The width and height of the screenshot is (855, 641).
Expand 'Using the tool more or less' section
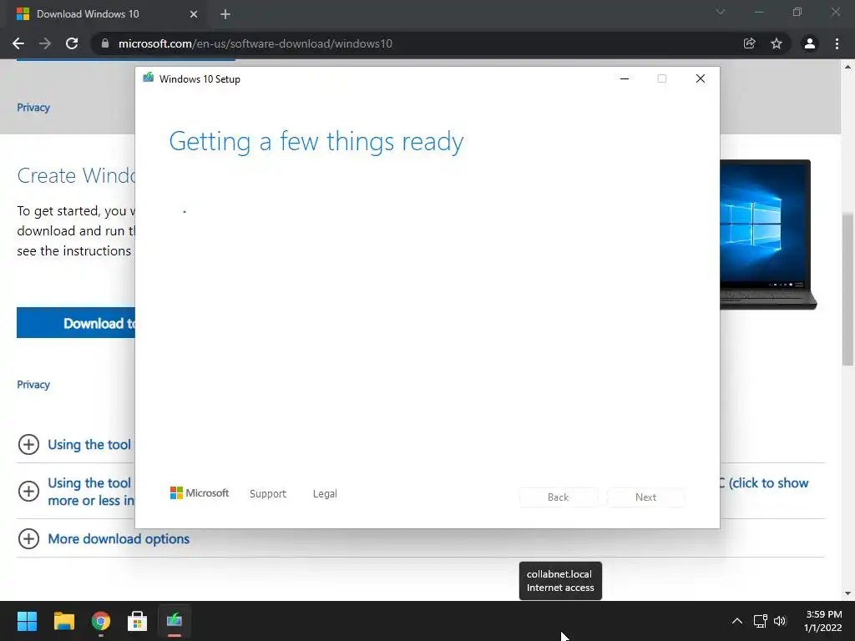tap(28, 491)
